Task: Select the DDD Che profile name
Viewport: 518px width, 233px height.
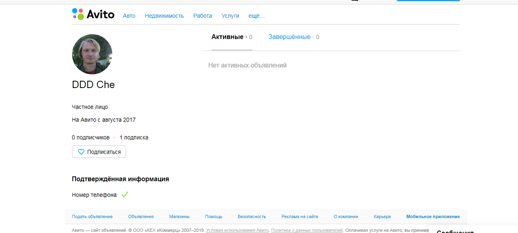Action: 93,85
